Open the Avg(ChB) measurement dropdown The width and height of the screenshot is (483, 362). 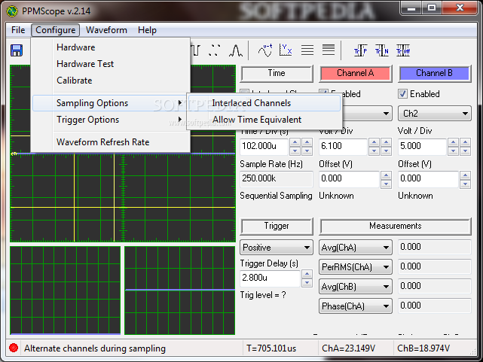[355, 286]
